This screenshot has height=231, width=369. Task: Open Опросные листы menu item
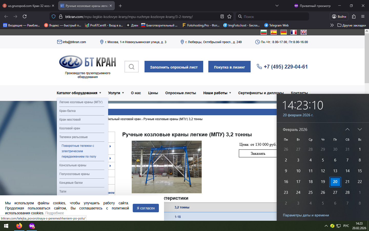coord(181,93)
